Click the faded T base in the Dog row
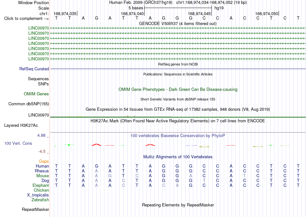The image size is (306, 217). point(204,181)
